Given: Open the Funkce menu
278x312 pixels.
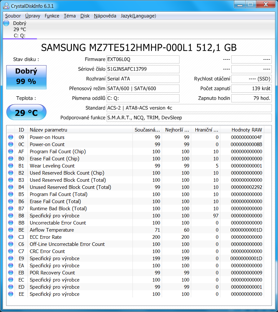Looking at the screenshot, I should tap(52, 16).
